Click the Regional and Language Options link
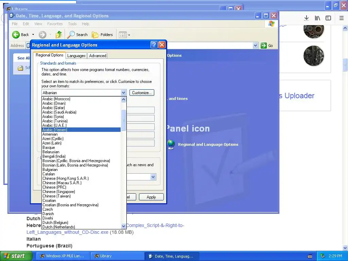 coord(208,144)
